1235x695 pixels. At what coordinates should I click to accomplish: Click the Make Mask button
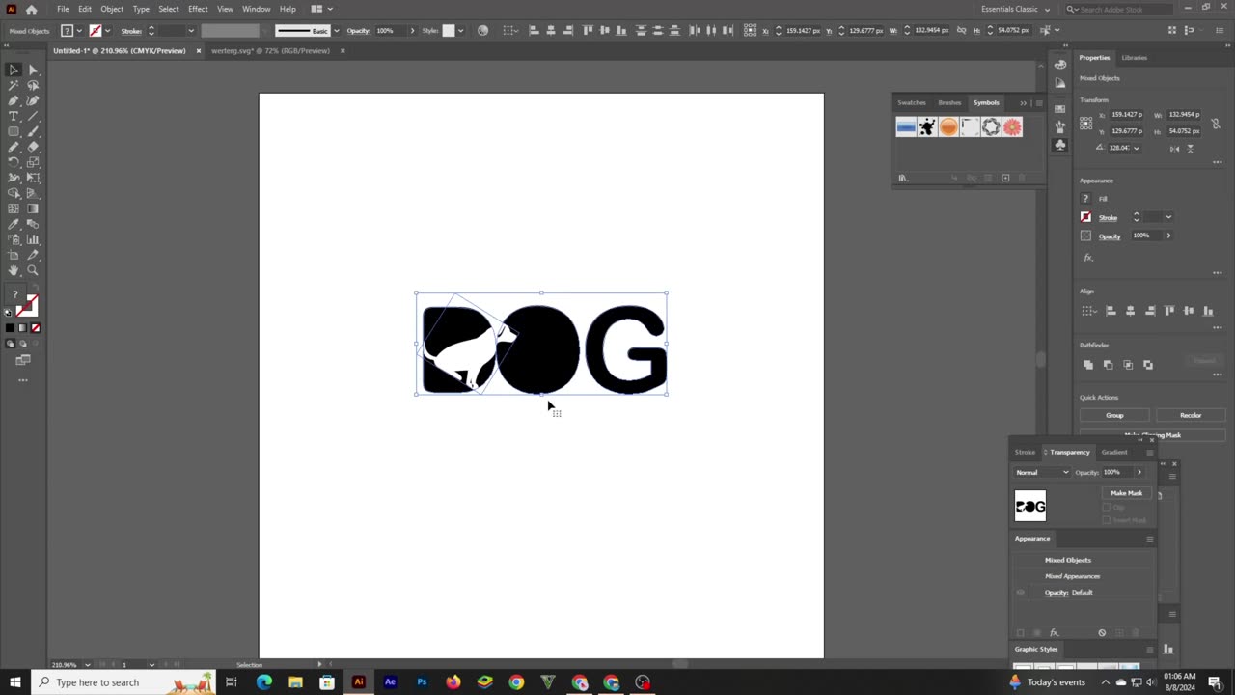pyautogui.click(x=1126, y=493)
